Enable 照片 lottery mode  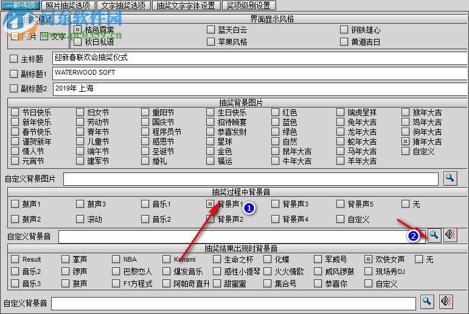[15, 36]
